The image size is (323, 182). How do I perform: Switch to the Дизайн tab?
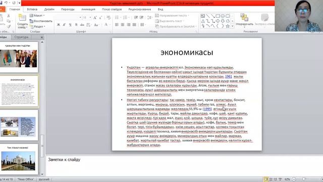(x=49, y=9)
